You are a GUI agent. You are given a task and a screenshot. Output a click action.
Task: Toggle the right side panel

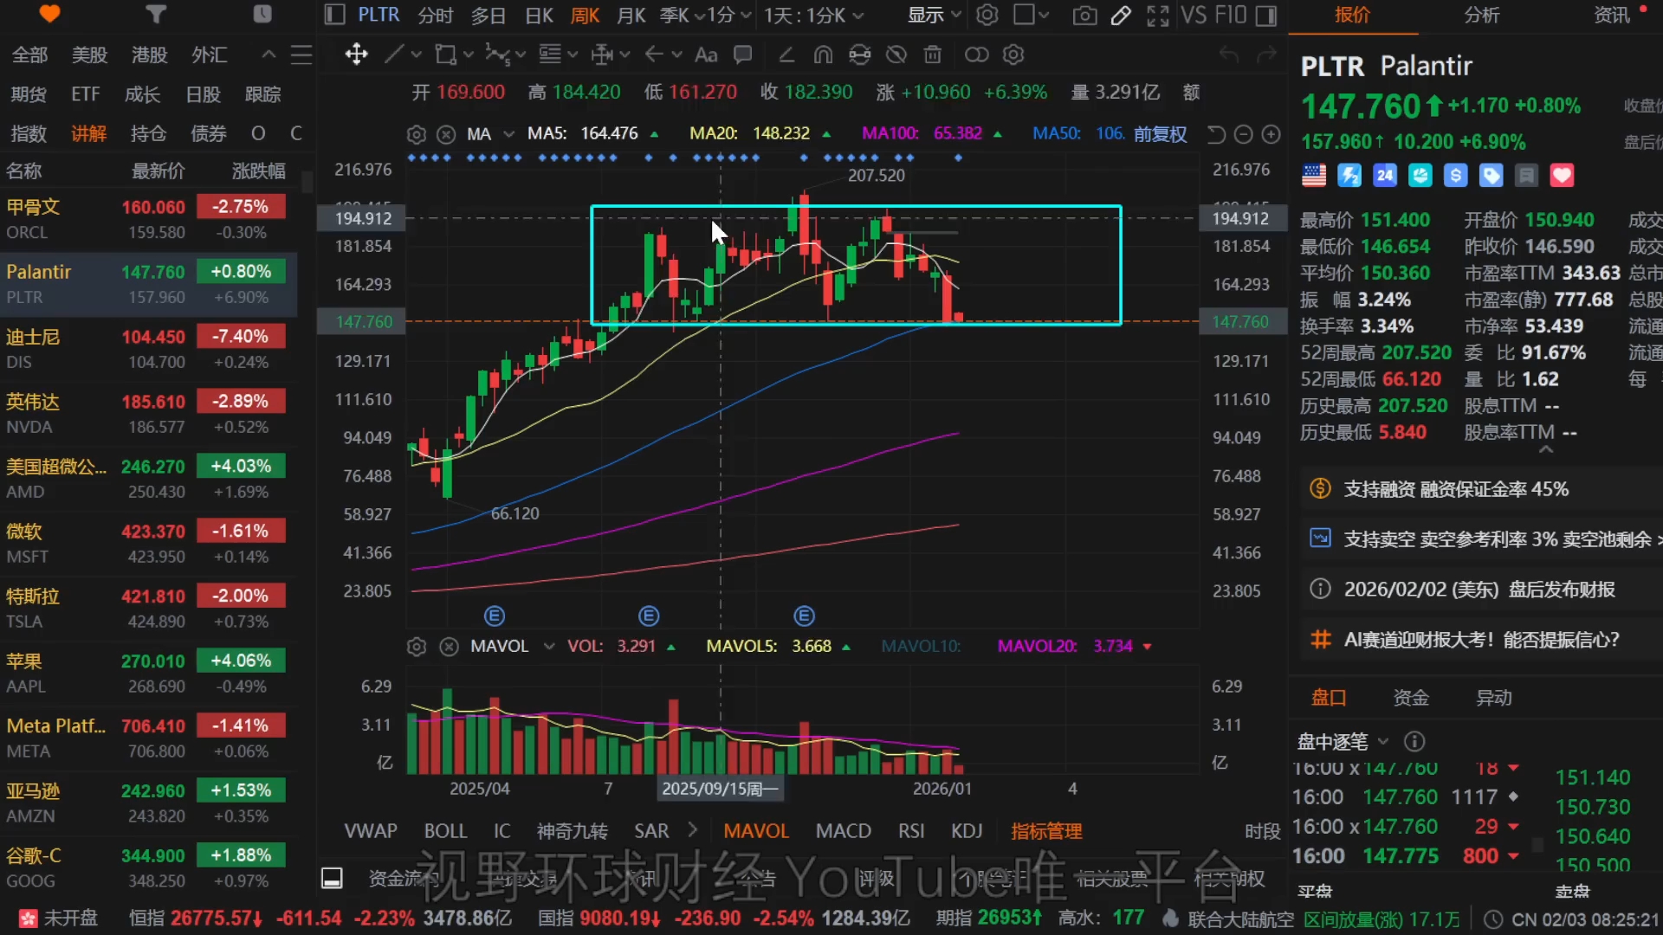tap(1265, 15)
